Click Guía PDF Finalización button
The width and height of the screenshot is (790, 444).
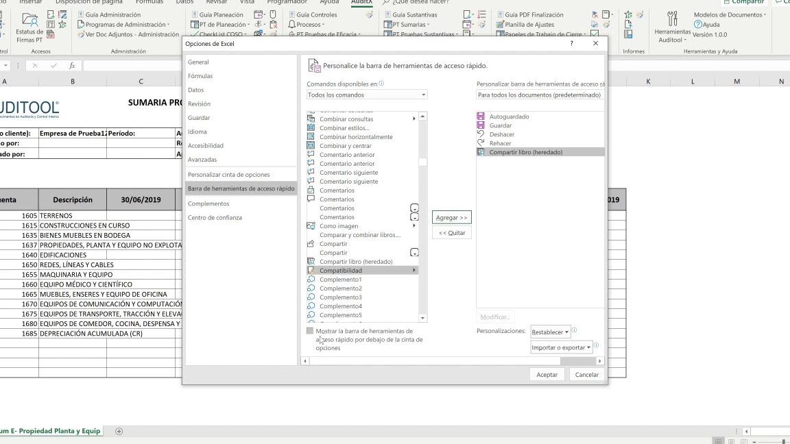click(529, 14)
